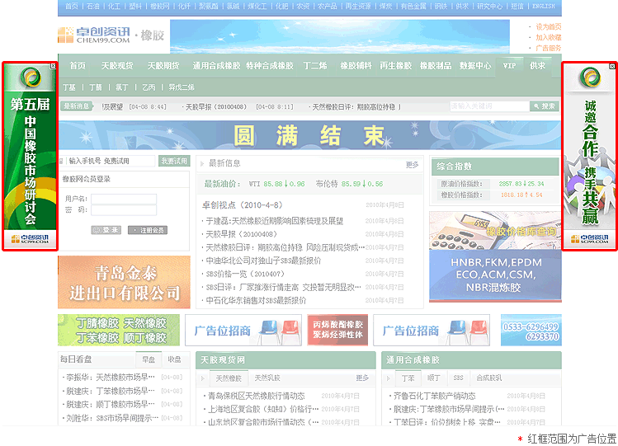Open 圆满结束 wide banner
The width and height of the screenshot is (618, 446).
point(309,135)
